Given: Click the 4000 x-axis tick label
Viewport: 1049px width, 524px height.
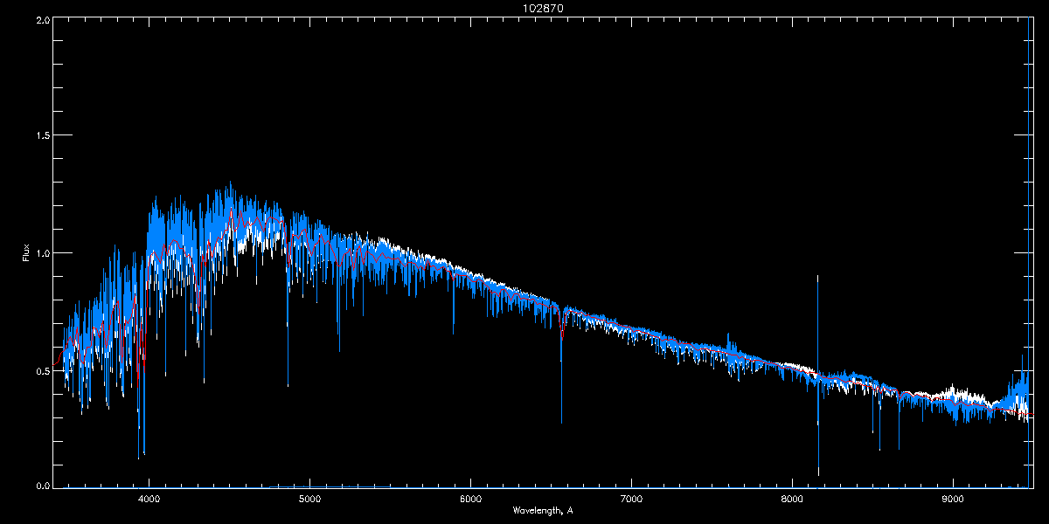Looking at the screenshot, I should coord(149,499).
